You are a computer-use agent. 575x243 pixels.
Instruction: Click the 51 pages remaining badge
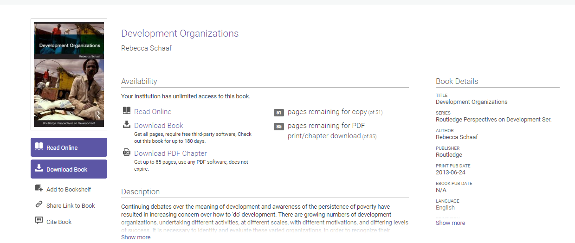[x=279, y=113]
